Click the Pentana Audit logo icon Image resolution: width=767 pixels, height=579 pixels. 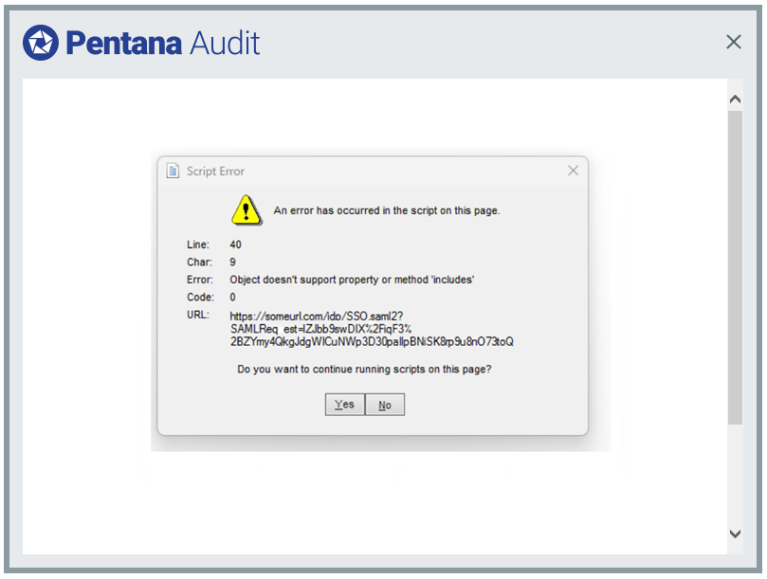click(x=41, y=43)
